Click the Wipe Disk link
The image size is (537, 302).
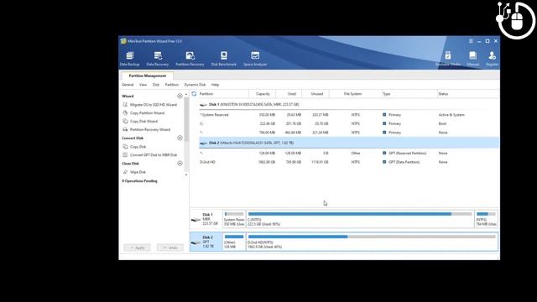pyautogui.click(x=138, y=172)
